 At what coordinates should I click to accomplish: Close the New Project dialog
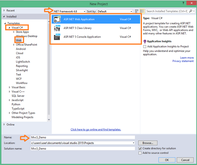coord(191,3)
